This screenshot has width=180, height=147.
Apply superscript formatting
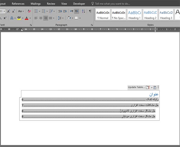[5, 18]
